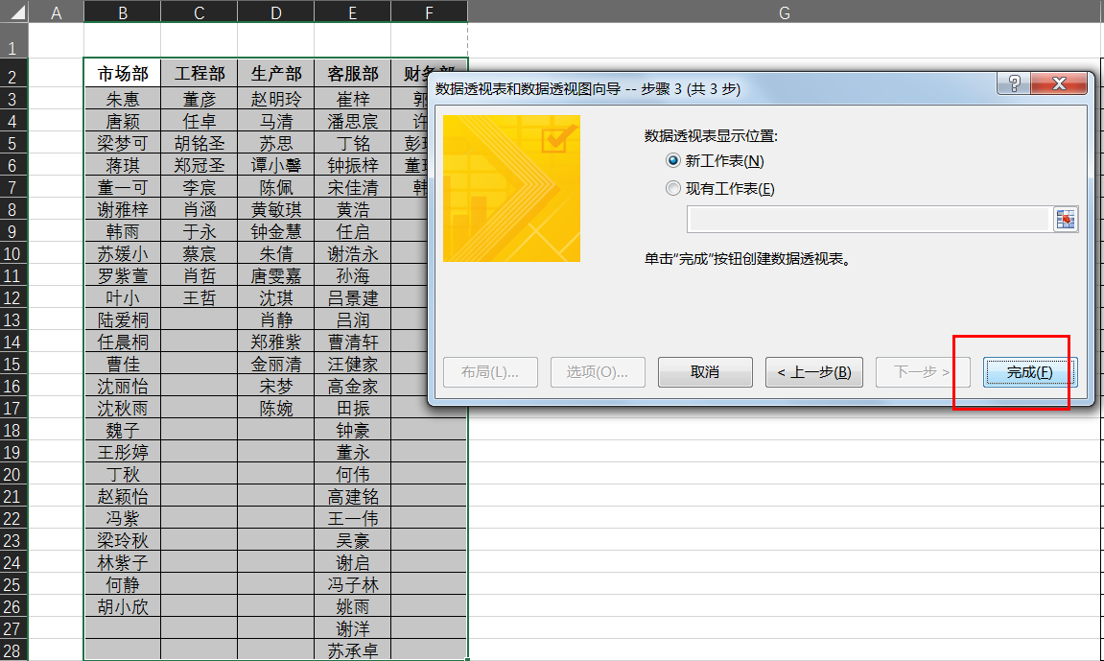
Task: Click the cell containing 胡小欣
Action: (x=123, y=606)
